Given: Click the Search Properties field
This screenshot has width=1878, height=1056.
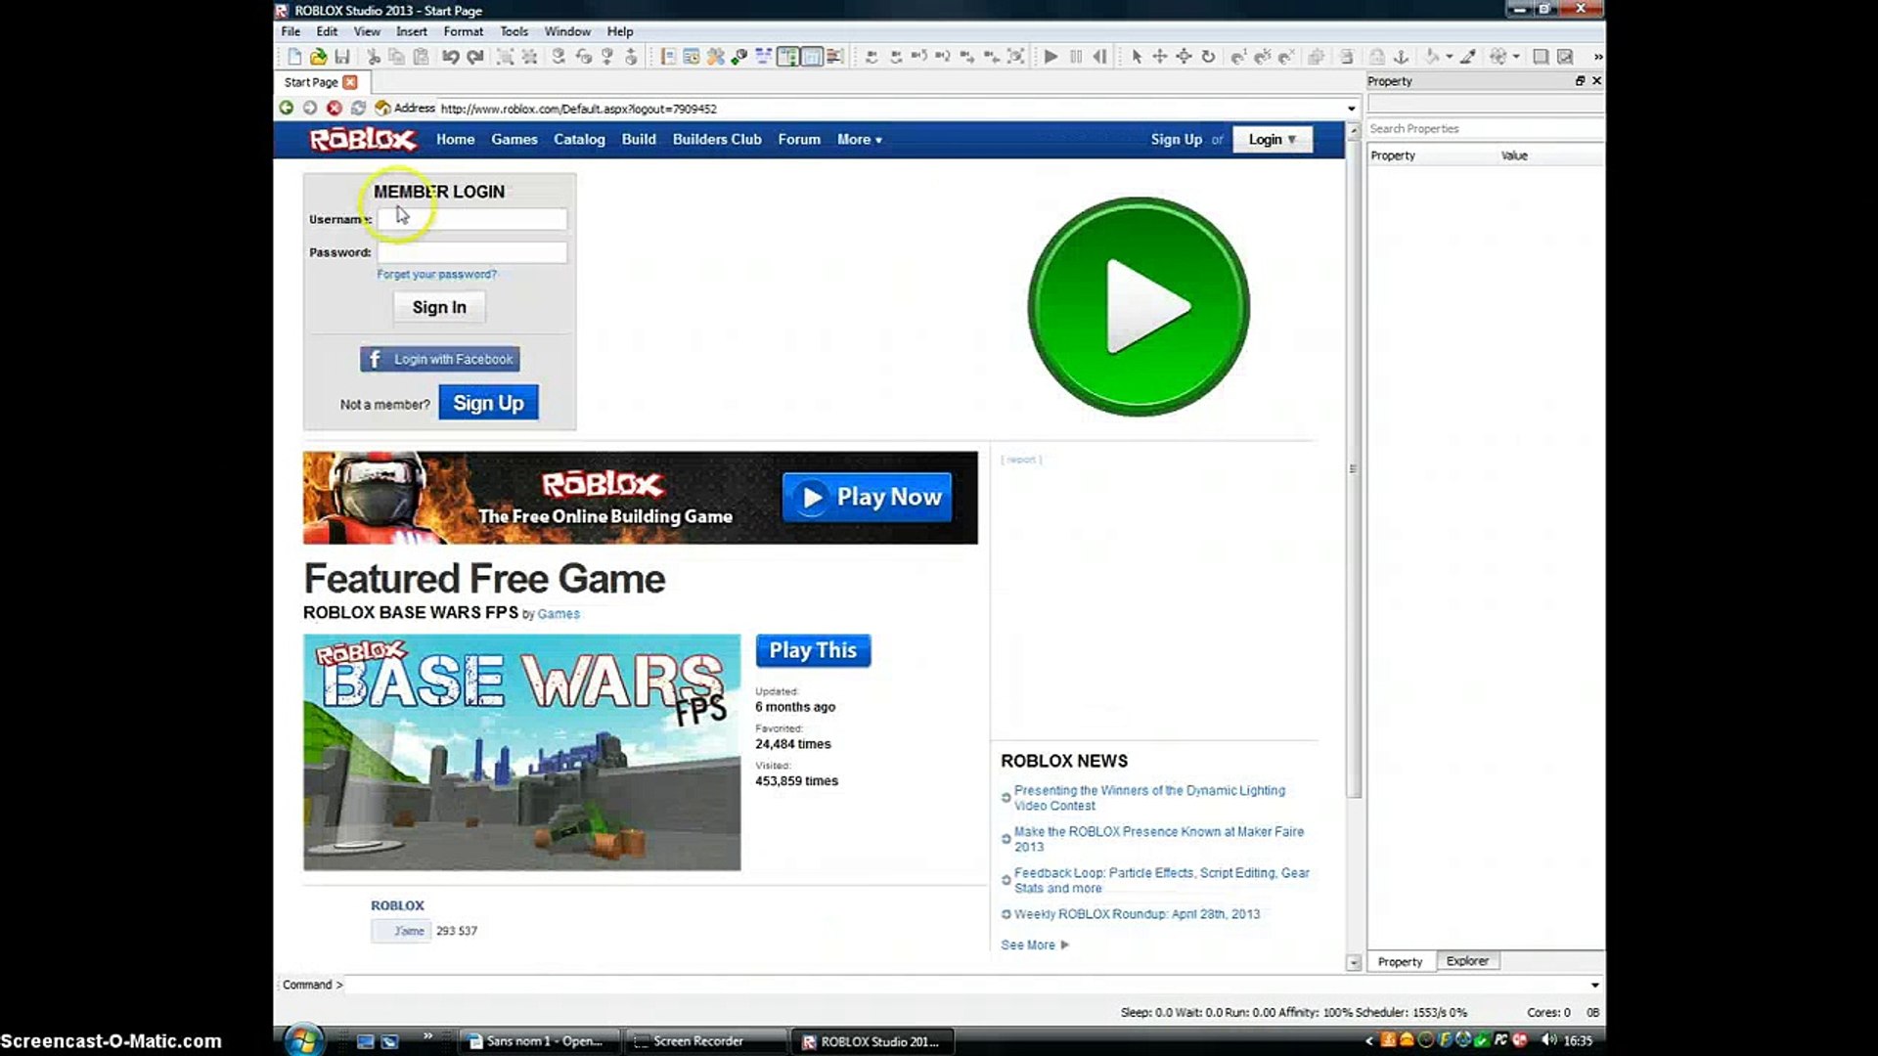Looking at the screenshot, I should [x=1482, y=128].
